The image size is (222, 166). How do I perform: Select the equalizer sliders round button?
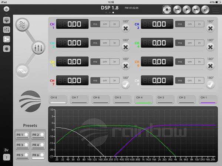[x=38, y=48]
